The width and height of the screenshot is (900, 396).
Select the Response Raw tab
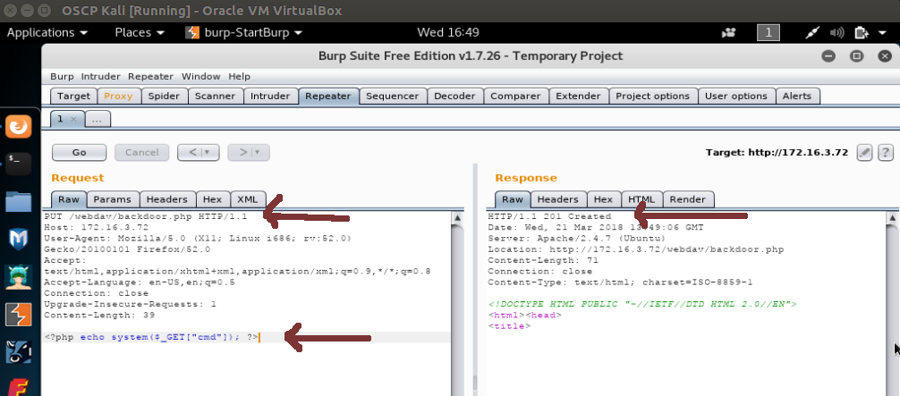[x=513, y=199]
